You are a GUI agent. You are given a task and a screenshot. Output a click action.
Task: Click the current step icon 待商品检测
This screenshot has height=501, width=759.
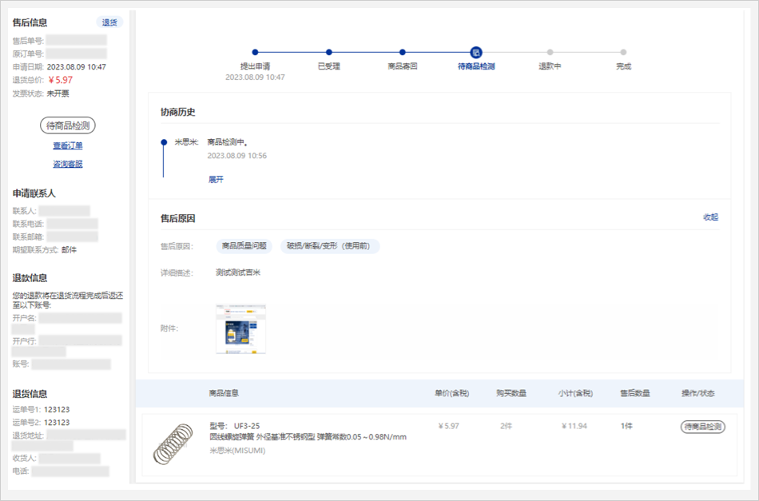pos(476,52)
